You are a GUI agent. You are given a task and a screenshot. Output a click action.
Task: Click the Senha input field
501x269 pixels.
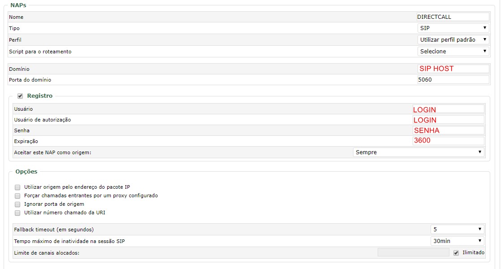click(x=448, y=130)
